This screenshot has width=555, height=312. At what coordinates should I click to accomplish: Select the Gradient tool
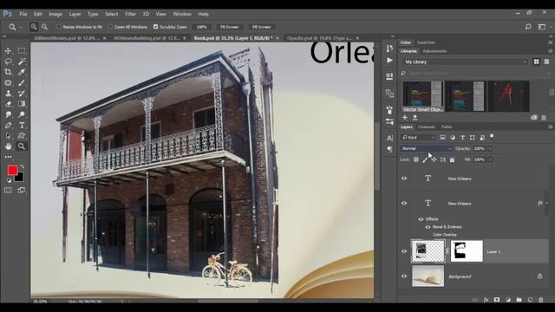pyautogui.click(x=22, y=104)
